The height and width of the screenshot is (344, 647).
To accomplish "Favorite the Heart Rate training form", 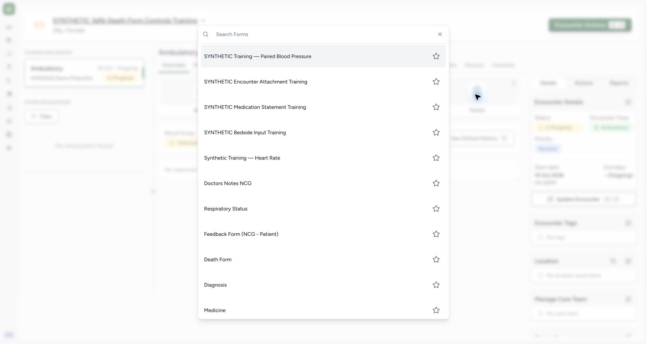I will [x=436, y=158].
